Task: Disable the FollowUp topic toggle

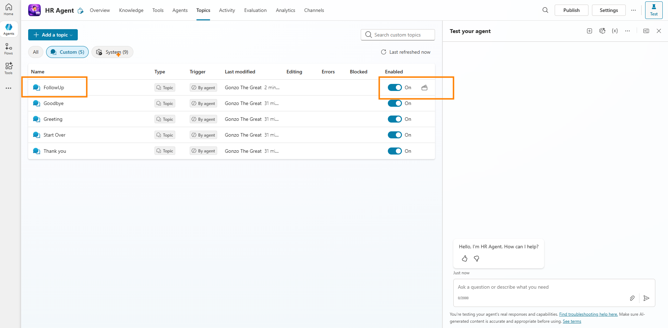Action: pos(395,87)
